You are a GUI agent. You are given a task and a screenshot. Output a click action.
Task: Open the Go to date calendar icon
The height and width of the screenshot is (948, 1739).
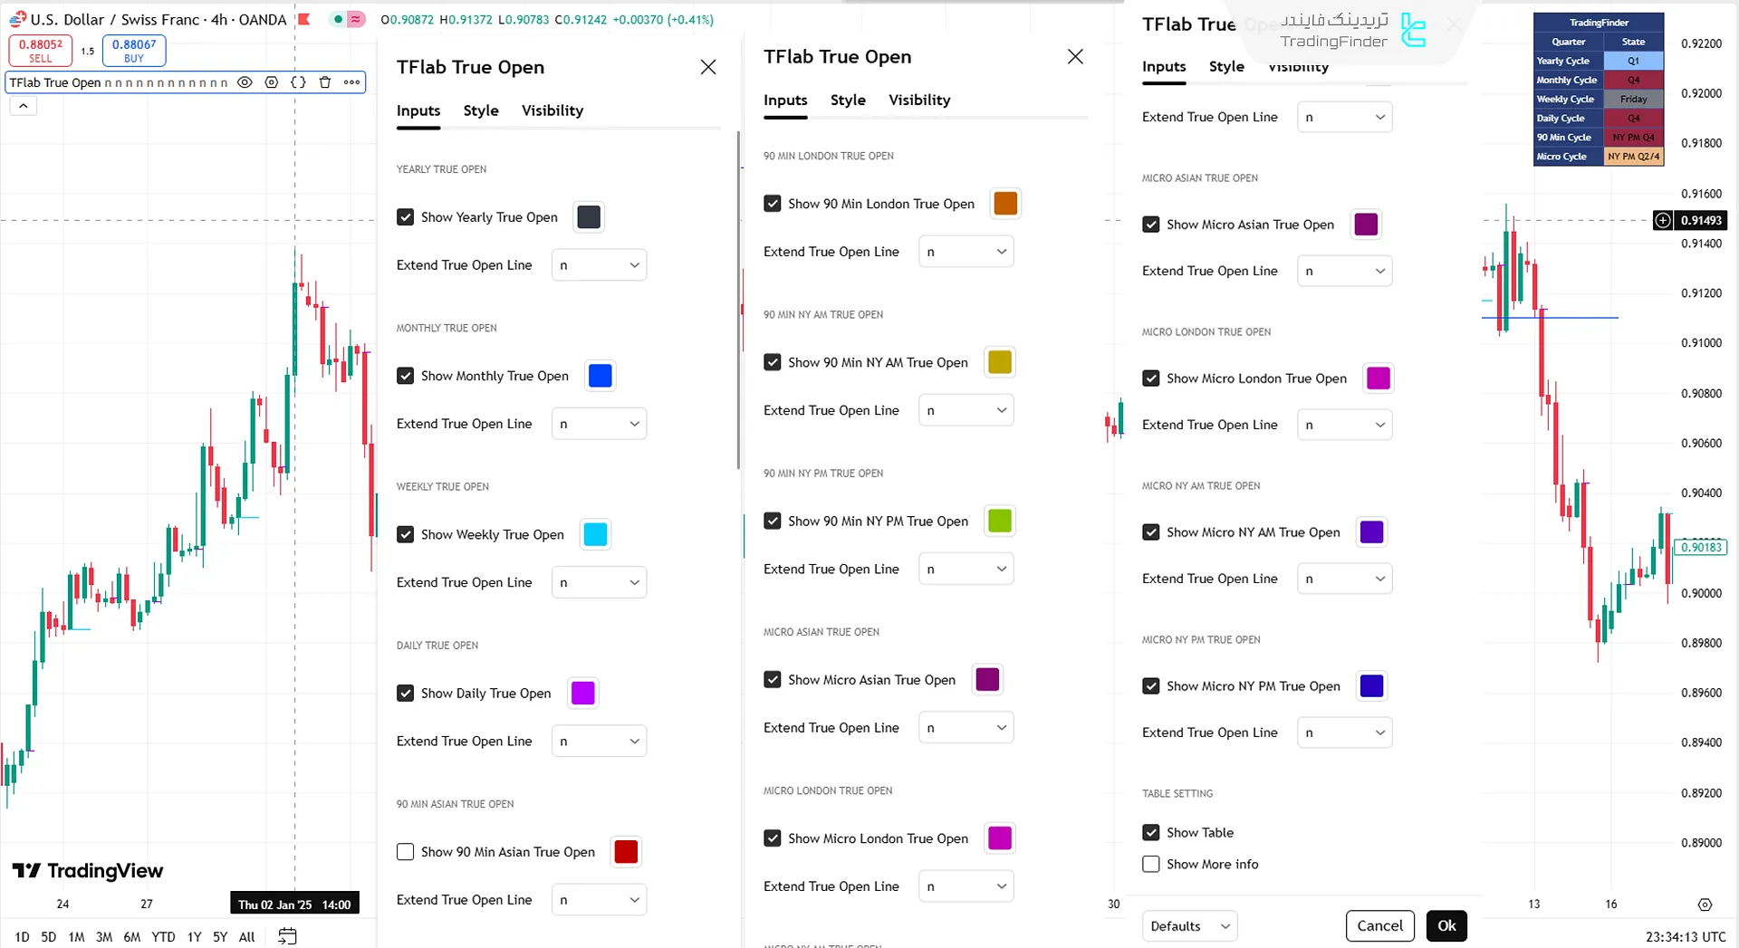[x=287, y=936]
